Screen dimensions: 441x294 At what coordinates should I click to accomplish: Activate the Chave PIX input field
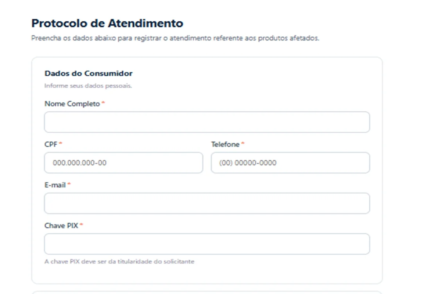click(207, 244)
